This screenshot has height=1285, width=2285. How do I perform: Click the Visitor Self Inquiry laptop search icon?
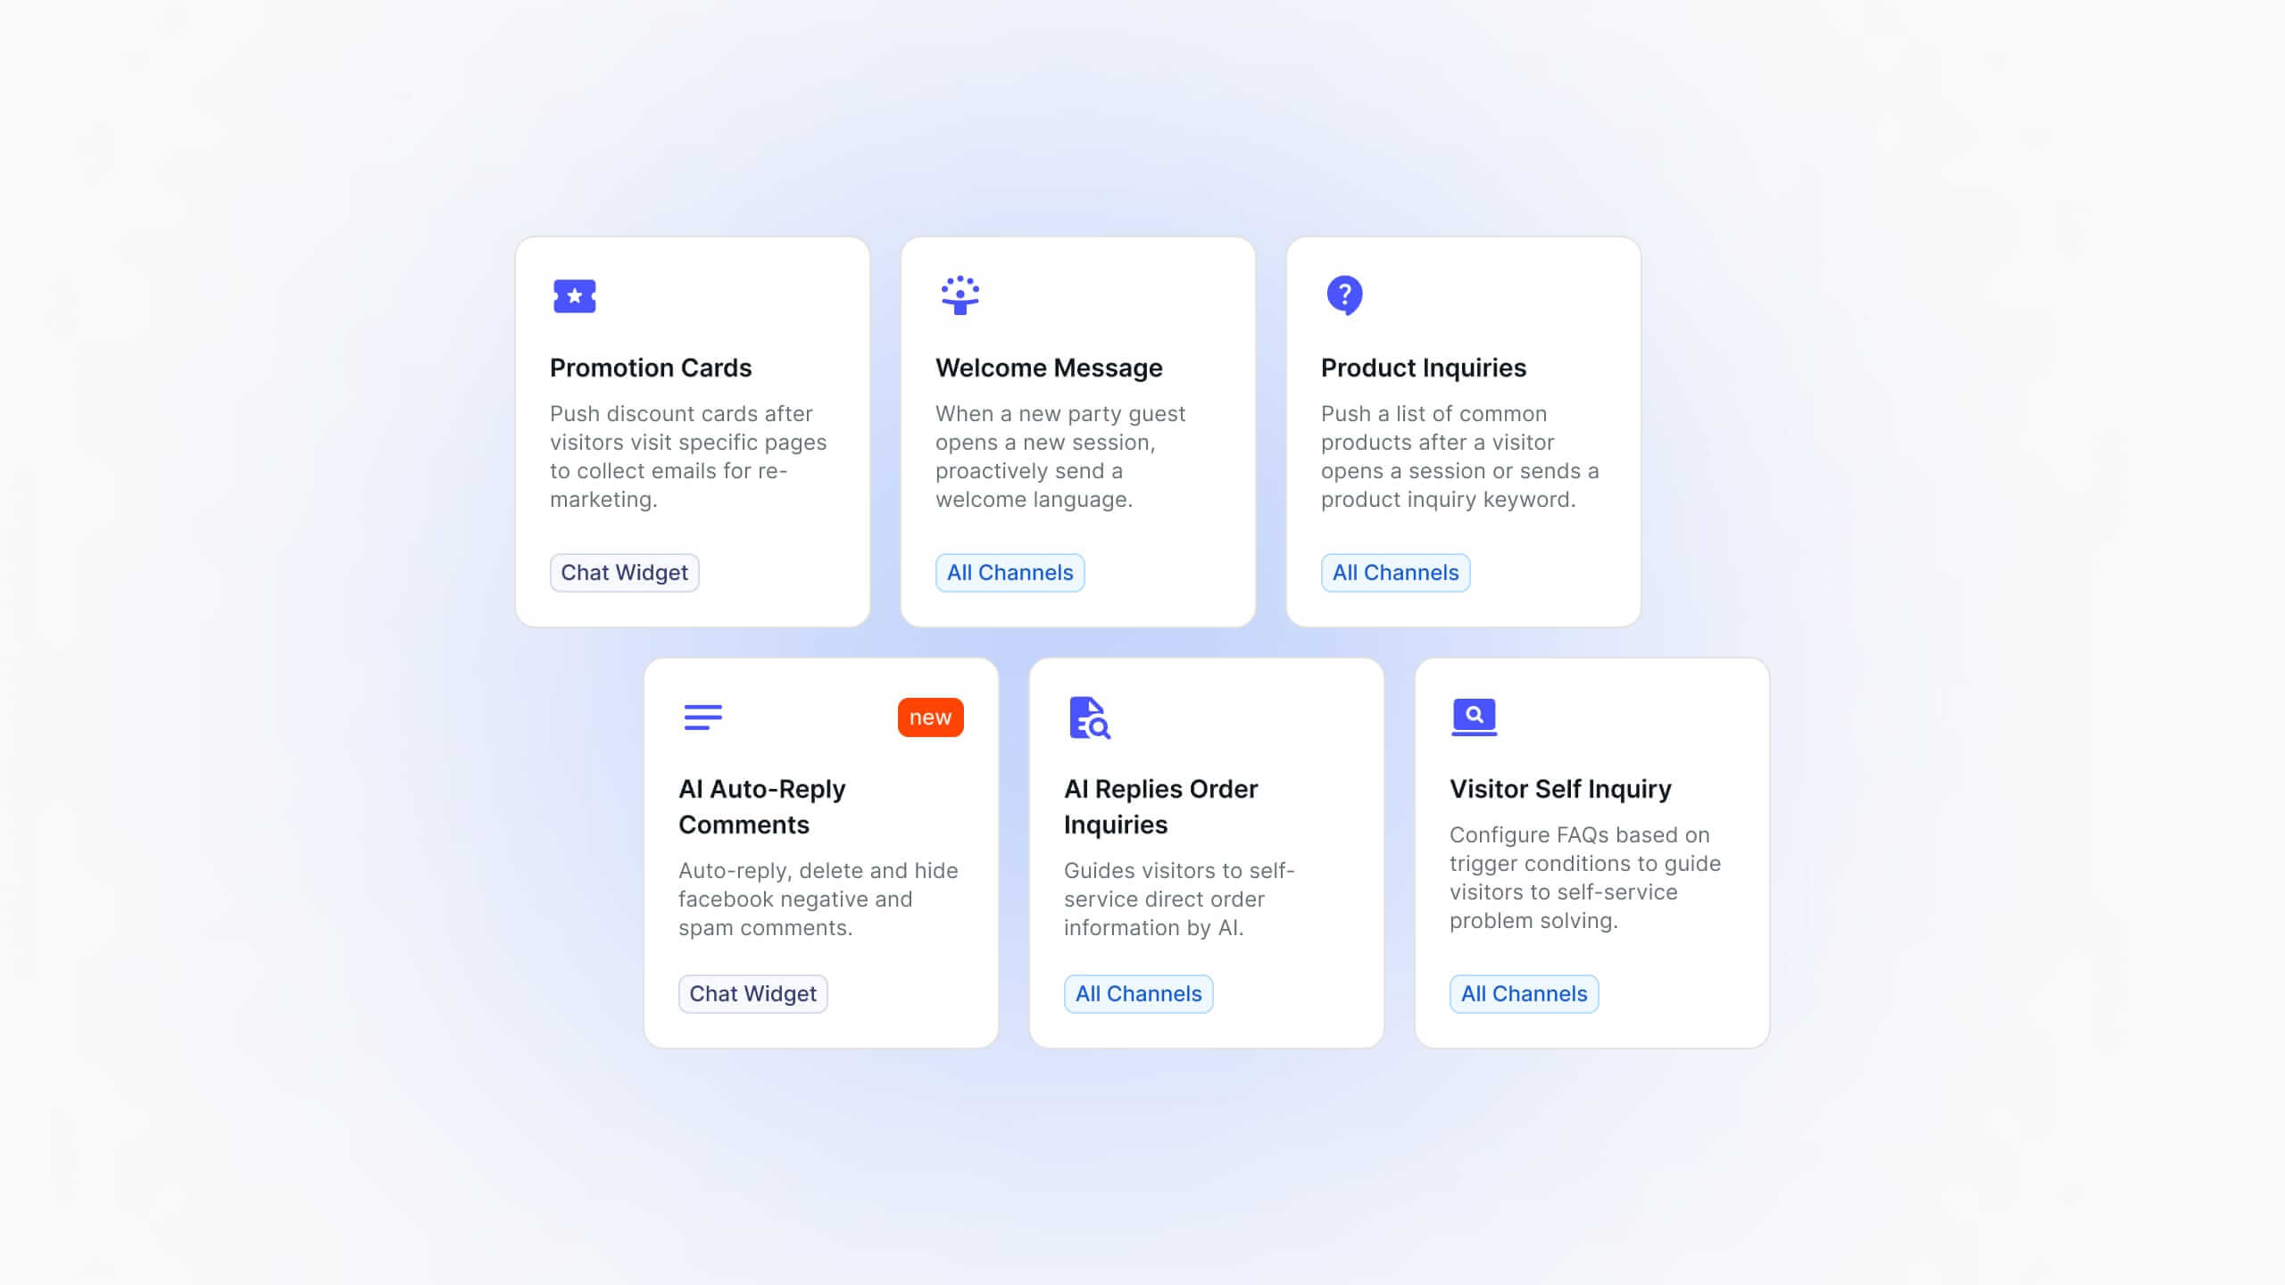tap(1475, 717)
